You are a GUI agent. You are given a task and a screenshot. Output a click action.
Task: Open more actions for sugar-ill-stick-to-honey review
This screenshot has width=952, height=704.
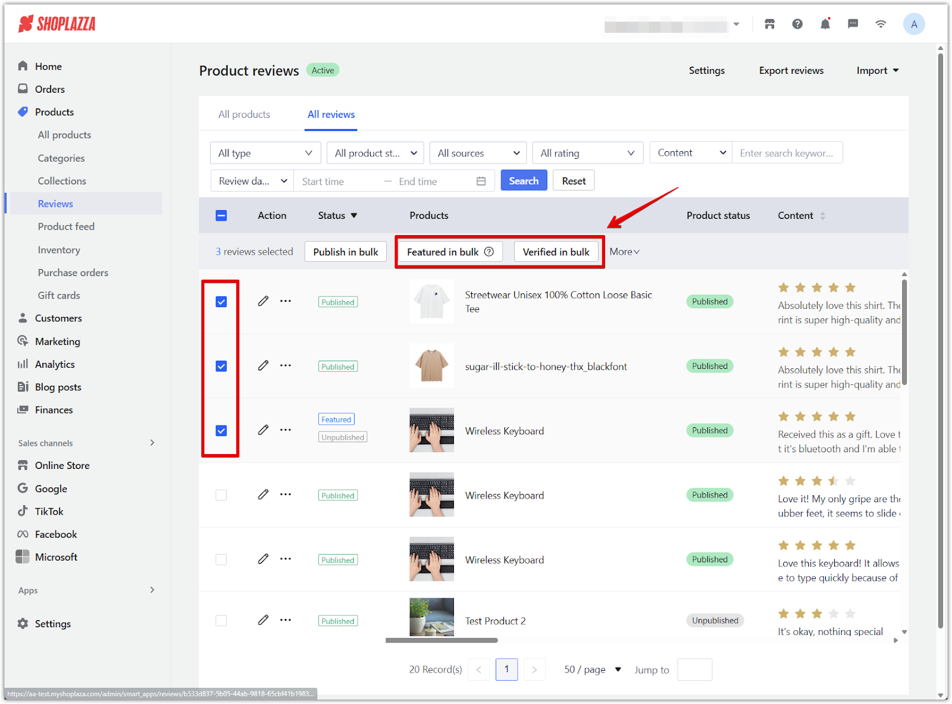pyautogui.click(x=286, y=365)
